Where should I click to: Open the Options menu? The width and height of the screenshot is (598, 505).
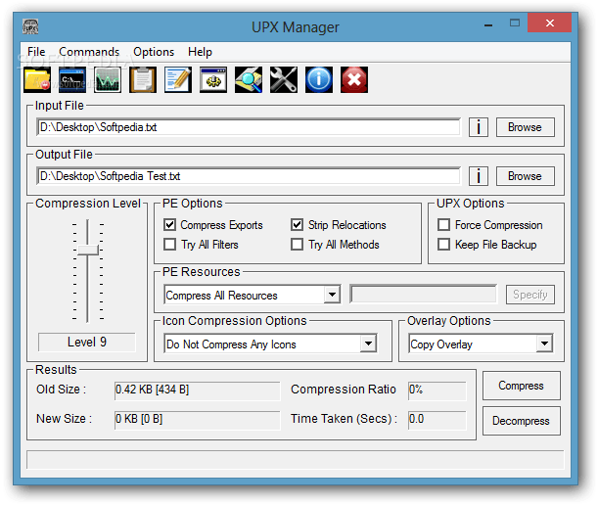point(154,52)
